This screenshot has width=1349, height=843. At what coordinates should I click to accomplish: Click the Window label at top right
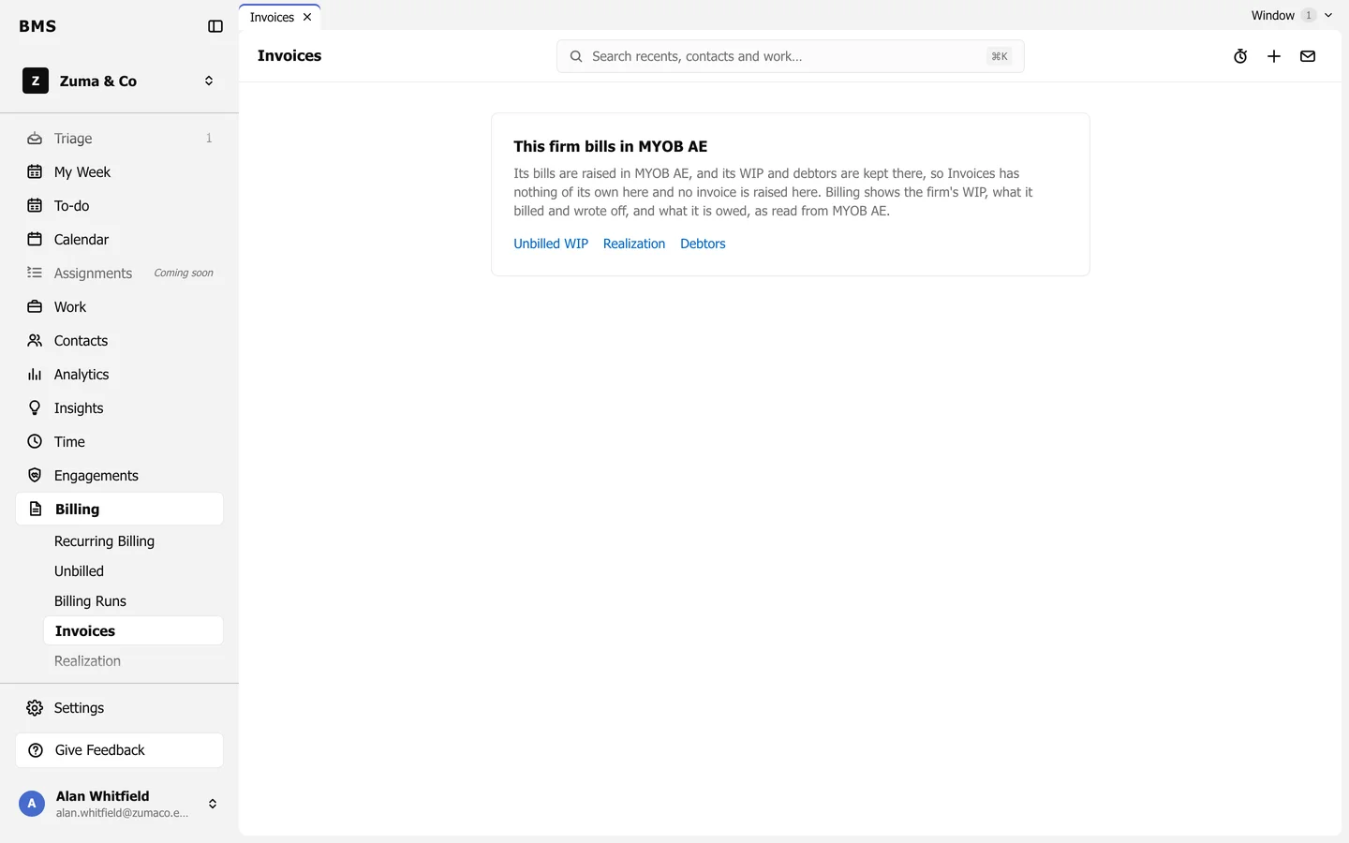(1272, 15)
